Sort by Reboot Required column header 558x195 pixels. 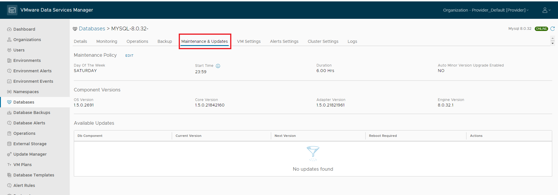(383, 136)
